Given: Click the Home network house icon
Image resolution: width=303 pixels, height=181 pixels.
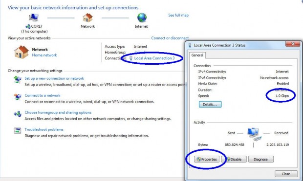Looking at the screenshot, I should coord(21,52).
